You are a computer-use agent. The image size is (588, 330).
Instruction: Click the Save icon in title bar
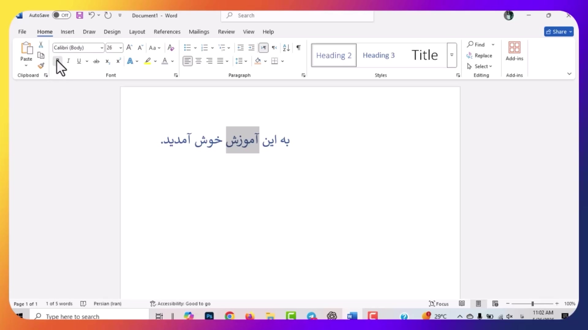pos(80,15)
